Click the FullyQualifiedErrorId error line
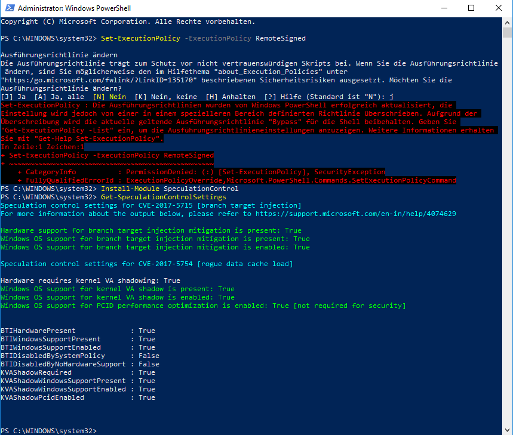513x435 pixels. pos(236,180)
